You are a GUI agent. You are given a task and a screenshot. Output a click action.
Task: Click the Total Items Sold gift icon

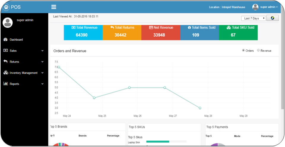click(x=189, y=27)
